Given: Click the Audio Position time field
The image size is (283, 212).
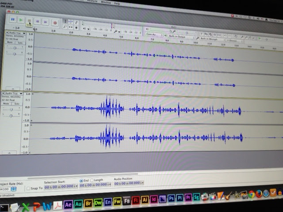Looking at the screenshot, I should (129, 184).
